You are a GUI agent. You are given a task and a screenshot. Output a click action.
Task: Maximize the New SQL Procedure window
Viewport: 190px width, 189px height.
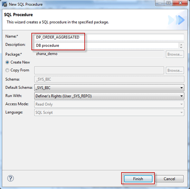(168, 3)
